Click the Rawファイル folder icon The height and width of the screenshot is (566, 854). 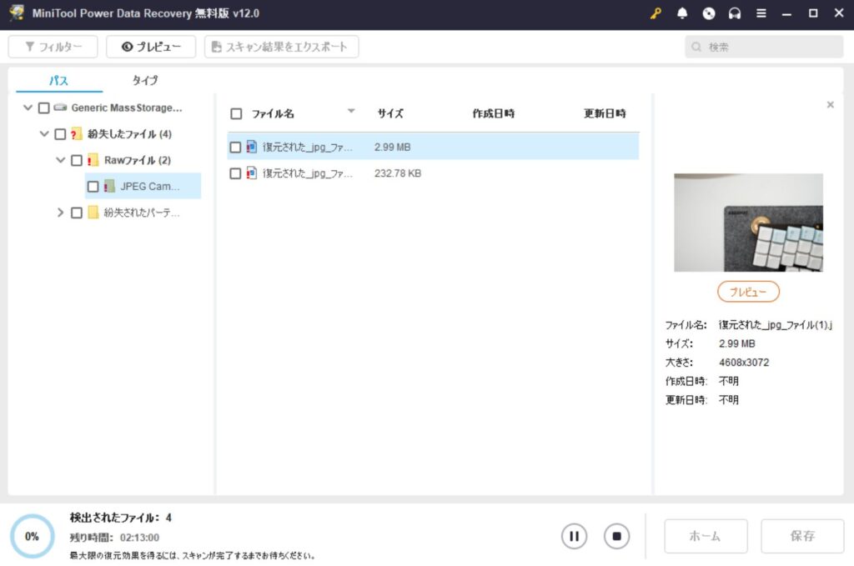pos(93,160)
